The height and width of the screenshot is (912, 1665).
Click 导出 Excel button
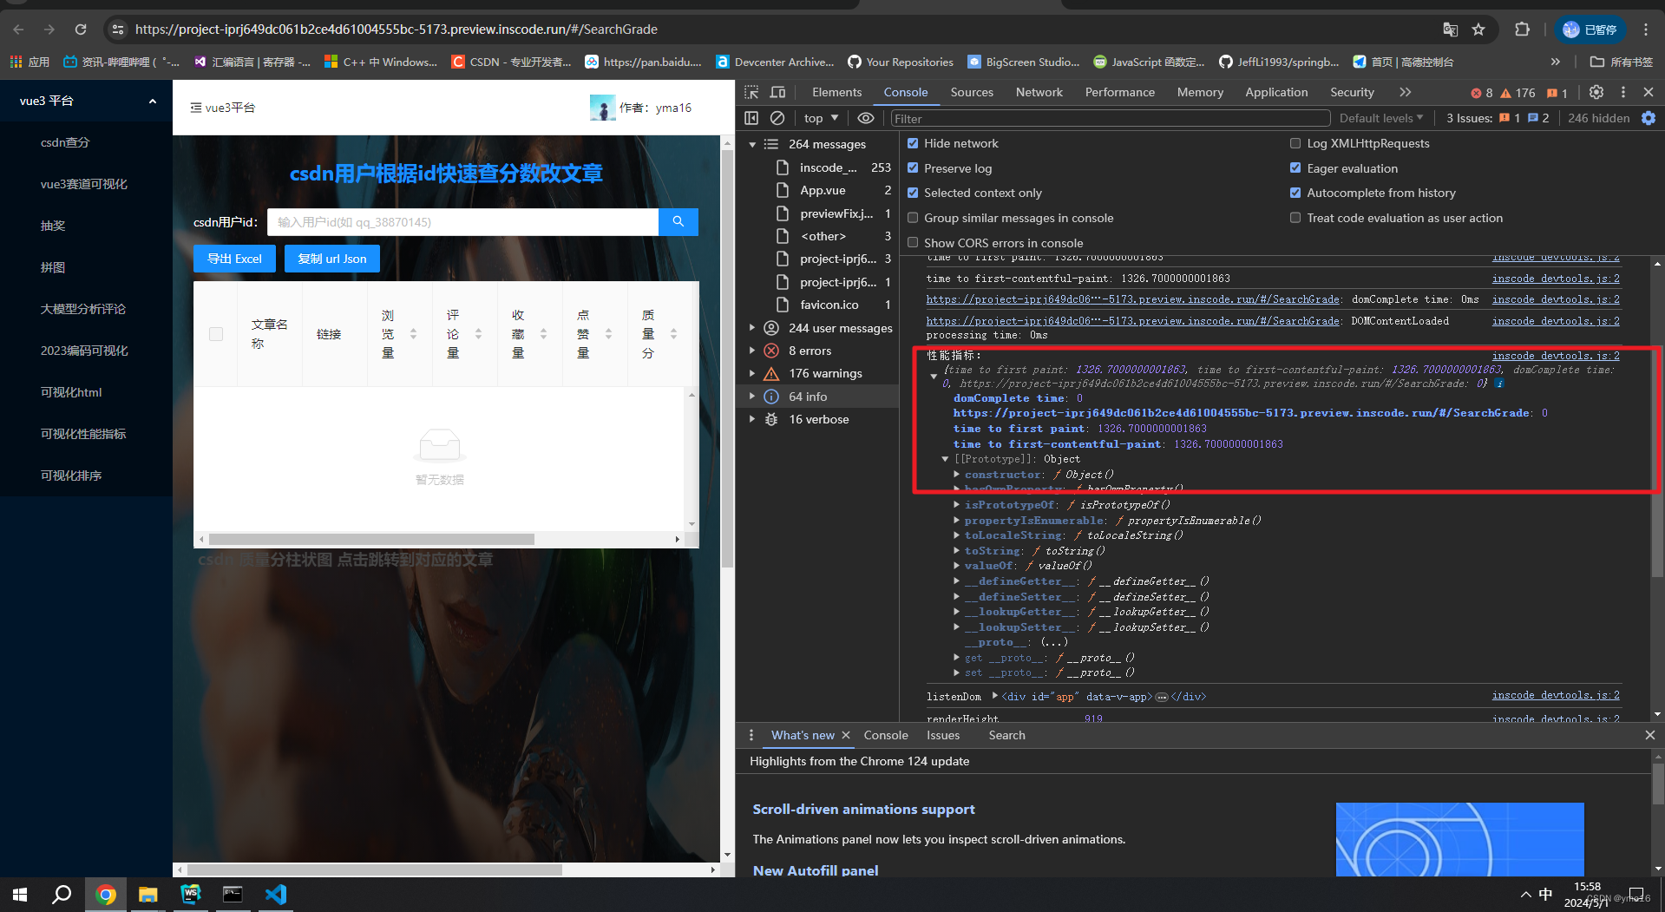click(234, 259)
